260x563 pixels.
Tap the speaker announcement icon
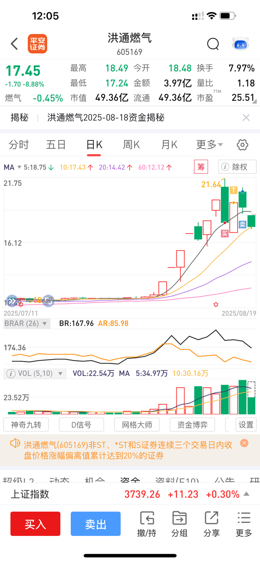tap(15, 443)
